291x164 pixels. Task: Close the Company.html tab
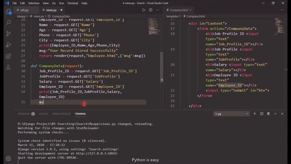(x=191, y=10)
